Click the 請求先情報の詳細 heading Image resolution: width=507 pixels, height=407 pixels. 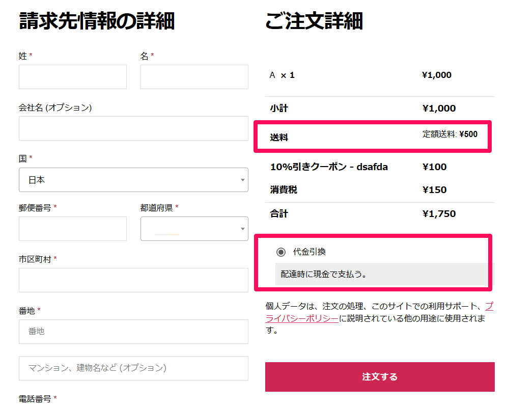tap(97, 21)
